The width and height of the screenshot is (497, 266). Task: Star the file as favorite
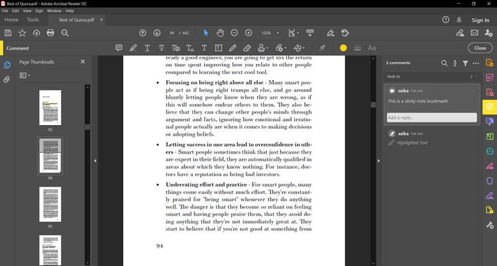[22, 33]
